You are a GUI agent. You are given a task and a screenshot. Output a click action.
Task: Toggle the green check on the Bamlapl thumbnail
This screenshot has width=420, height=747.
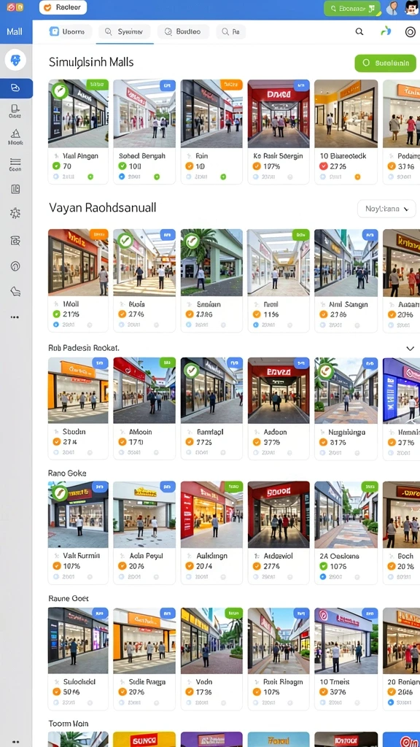click(192, 370)
